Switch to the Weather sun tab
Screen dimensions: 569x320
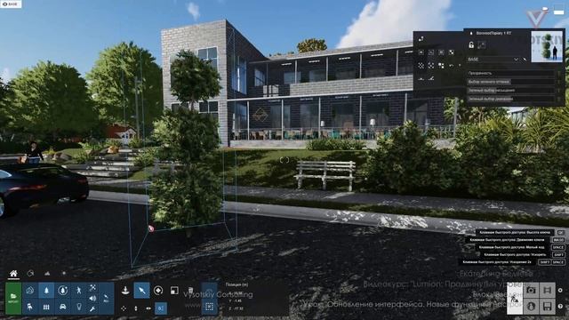[x=64, y=273]
